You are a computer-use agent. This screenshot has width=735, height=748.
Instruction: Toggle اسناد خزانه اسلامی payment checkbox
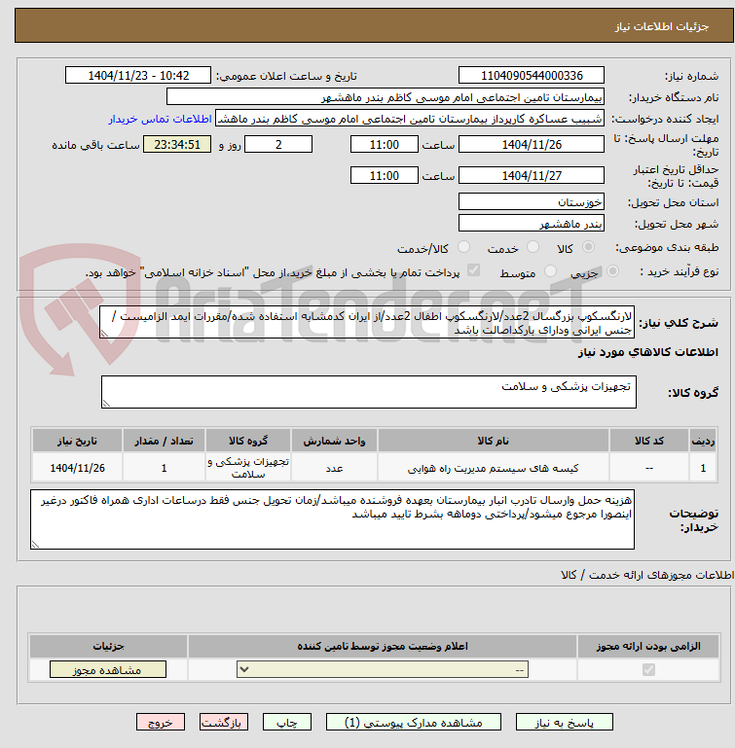coord(473,270)
